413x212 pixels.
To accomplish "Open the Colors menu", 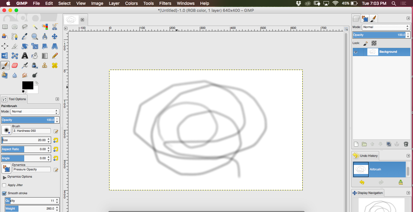I will tap(132, 3).
